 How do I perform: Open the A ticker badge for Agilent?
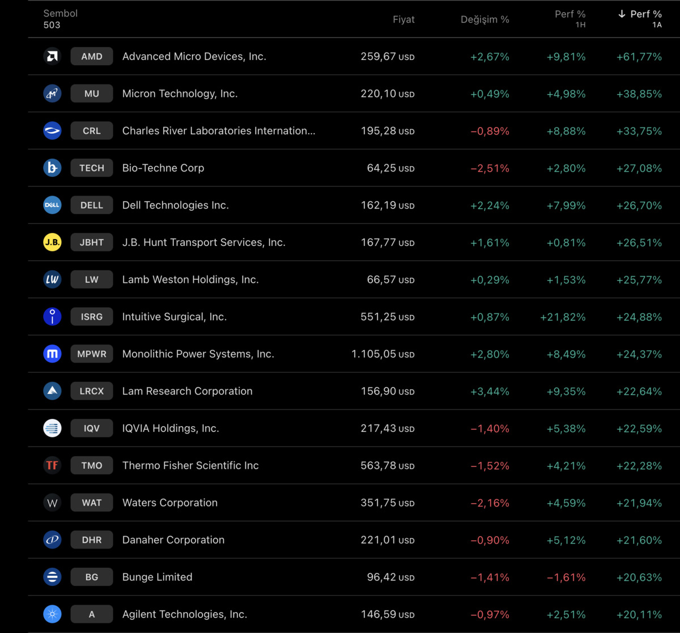click(x=92, y=614)
